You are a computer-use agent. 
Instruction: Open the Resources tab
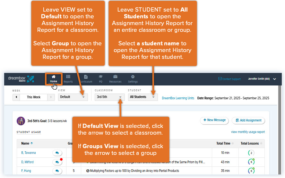point(115,79)
